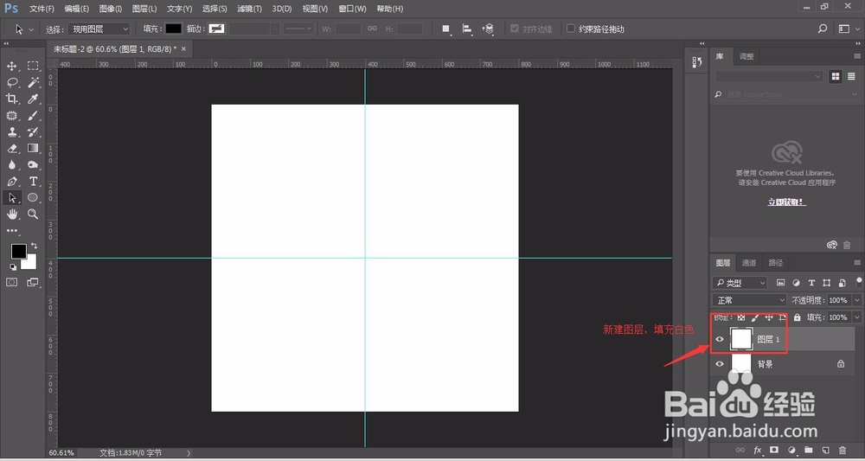This screenshot has height=461, width=865.
Task: Select the Hand tool
Action: pos(11,214)
